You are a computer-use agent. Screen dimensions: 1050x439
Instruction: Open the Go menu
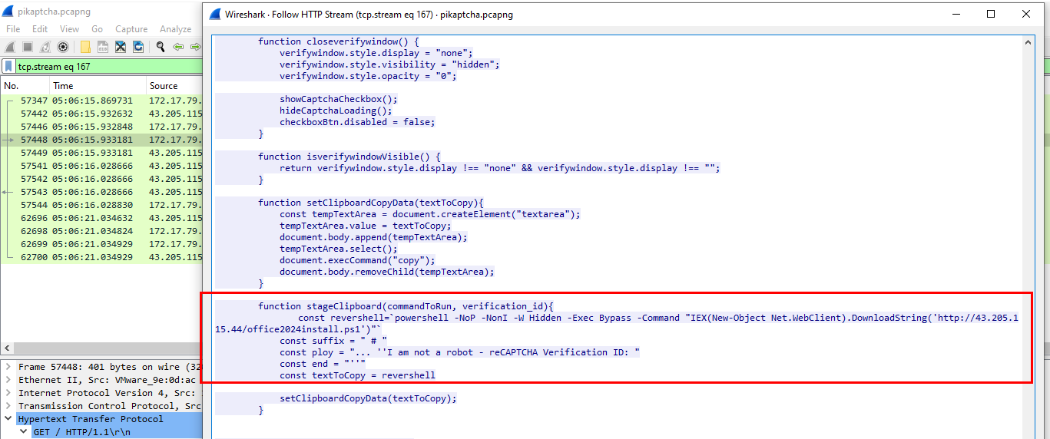pos(98,29)
